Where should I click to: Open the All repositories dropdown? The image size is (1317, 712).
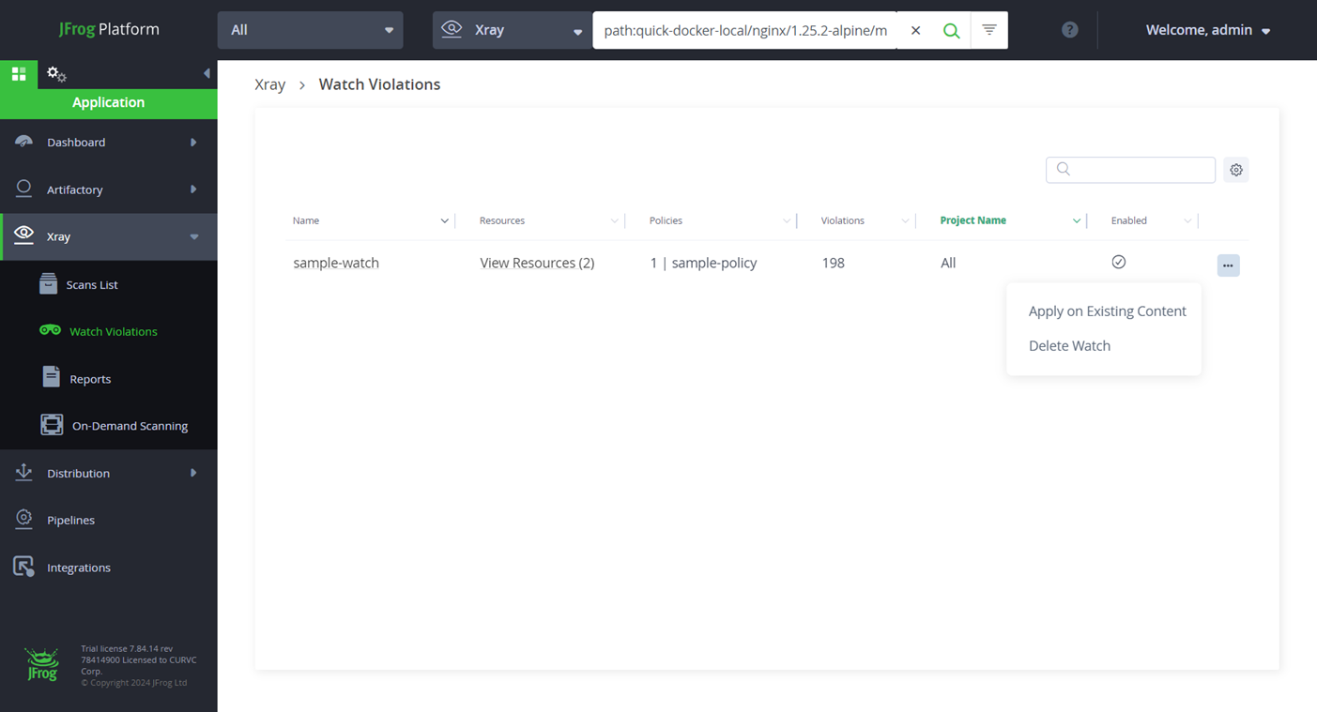pyautogui.click(x=311, y=30)
